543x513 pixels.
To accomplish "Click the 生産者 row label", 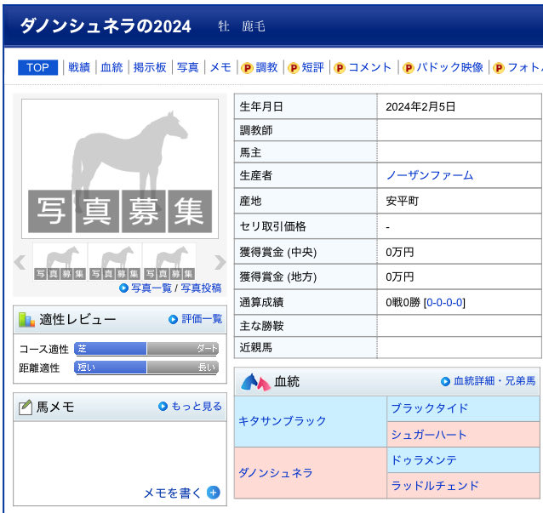I will tap(256, 175).
